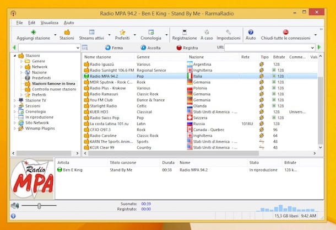The image size is (336, 230).
Task: Expand the Genere tree node
Action: point(21,61)
